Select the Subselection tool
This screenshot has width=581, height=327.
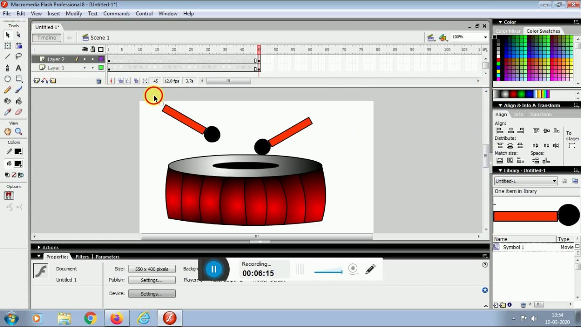(19, 35)
